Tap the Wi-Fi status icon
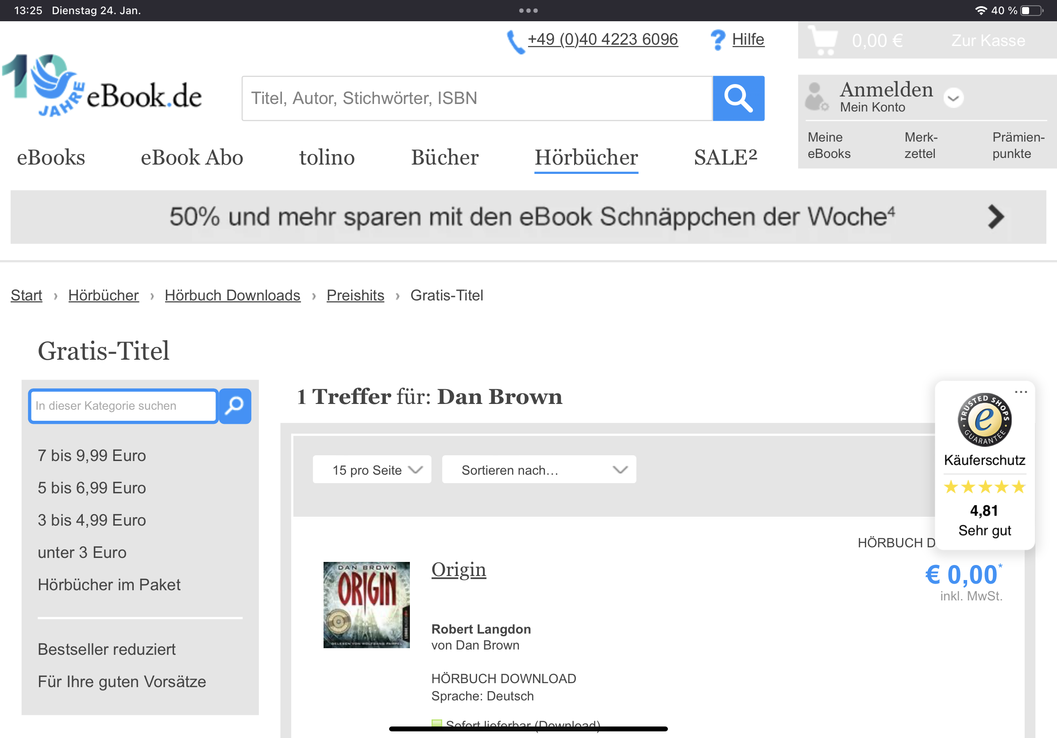Image resolution: width=1057 pixels, height=738 pixels. [x=980, y=10]
